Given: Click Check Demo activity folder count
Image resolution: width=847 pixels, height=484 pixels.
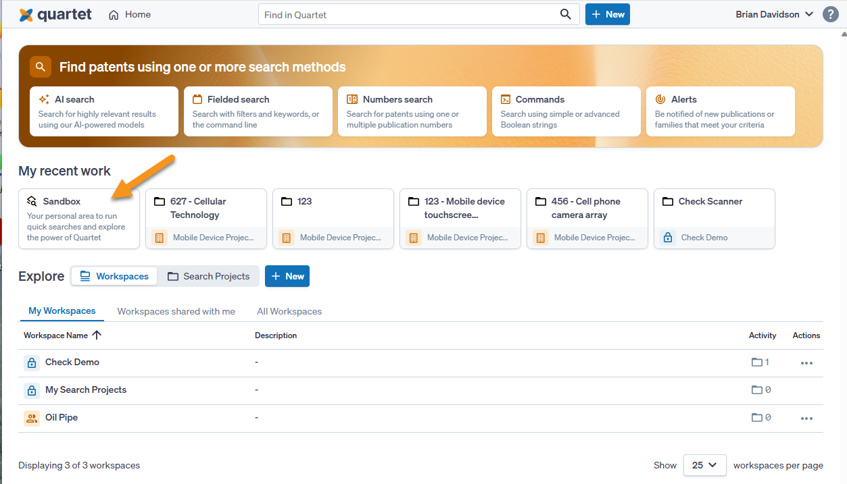Looking at the screenshot, I should point(761,362).
